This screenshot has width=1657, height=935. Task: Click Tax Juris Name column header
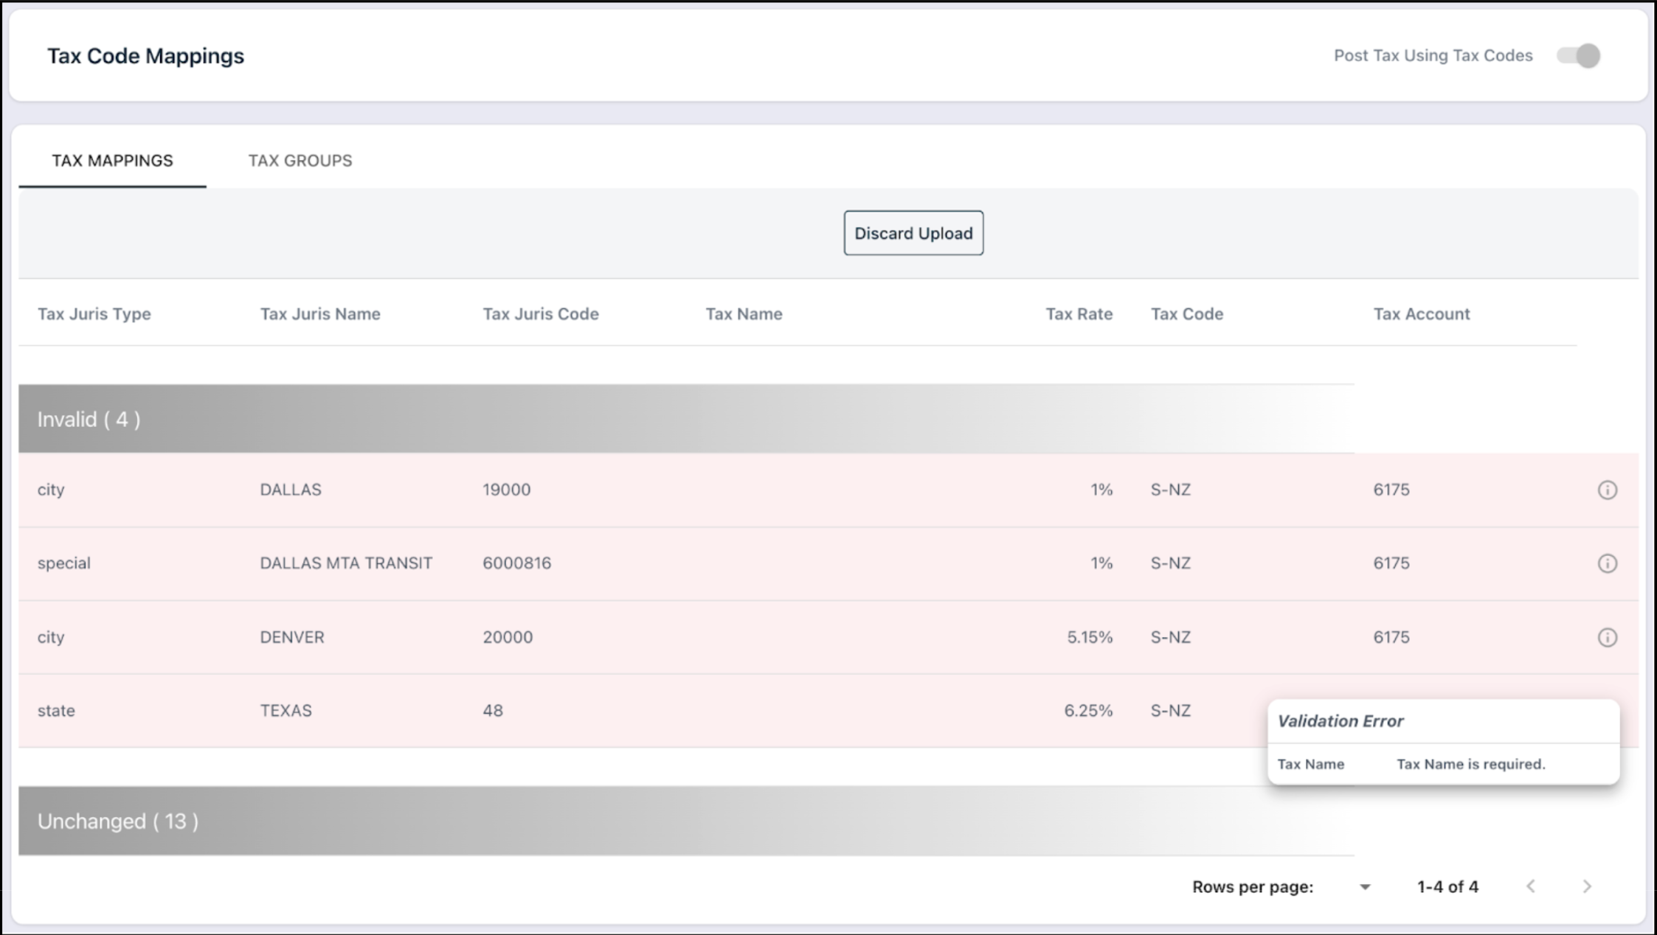320,314
